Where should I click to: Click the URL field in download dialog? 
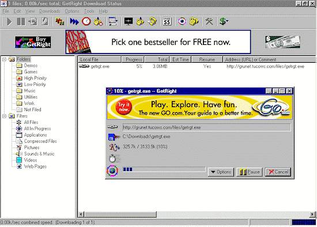point(206,127)
